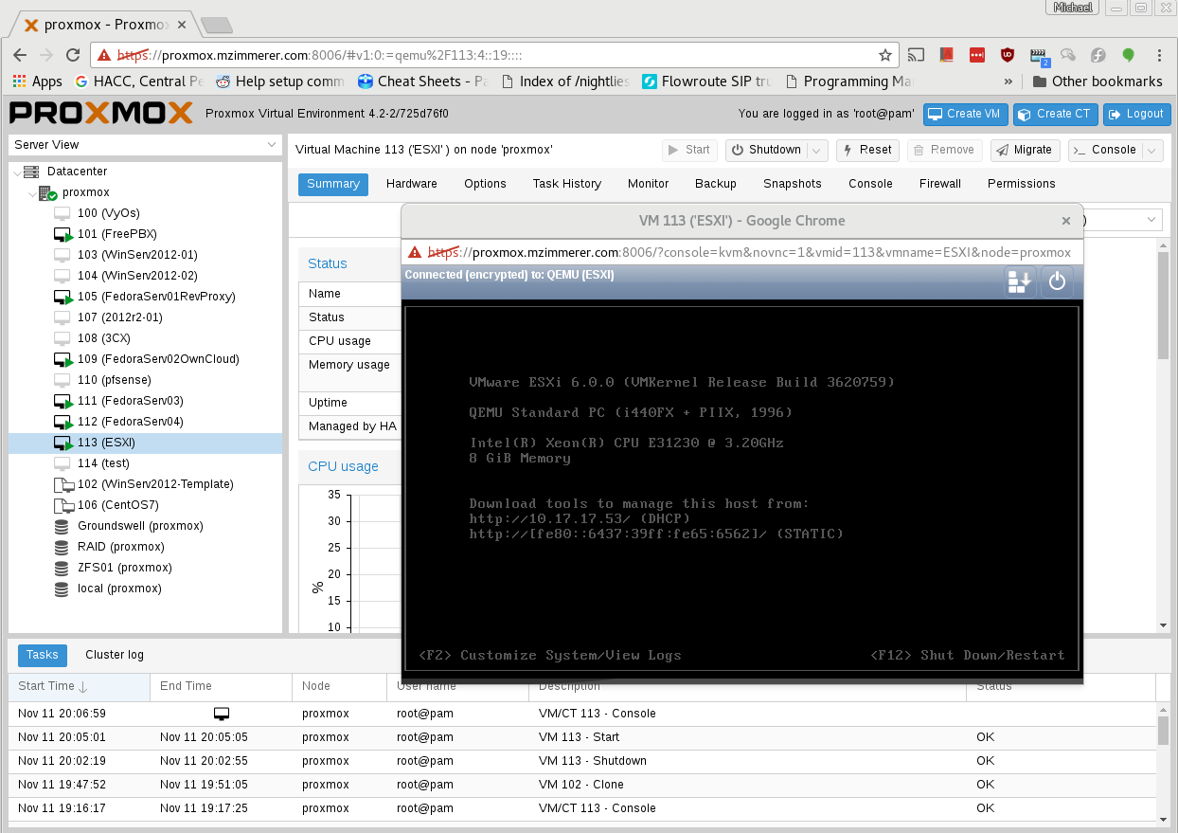Open the Other bookmarks folder
The height and width of the screenshot is (833, 1178).
(1098, 81)
